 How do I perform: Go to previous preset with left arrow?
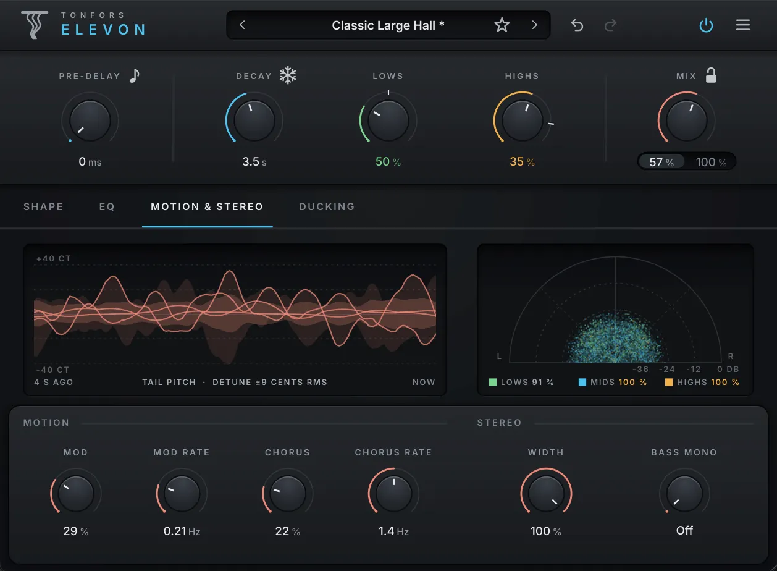(x=242, y=25)
